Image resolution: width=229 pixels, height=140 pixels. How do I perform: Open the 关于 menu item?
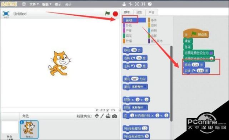68,4
